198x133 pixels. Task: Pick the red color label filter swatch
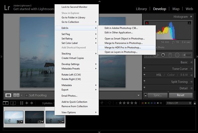point(142,103)
